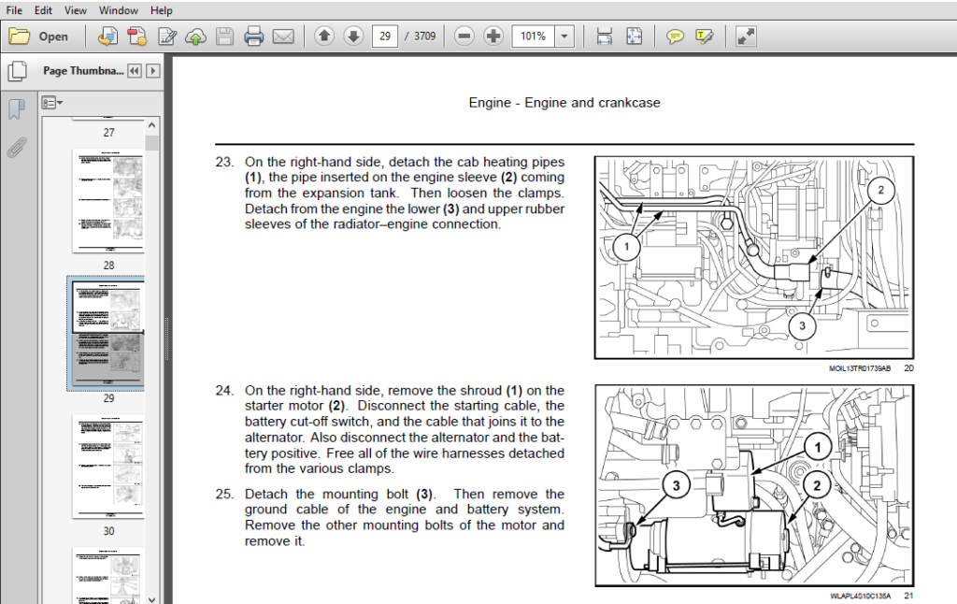Viewport: 957px width, 604px height.
Task: Click the zoom out minus button
Action: [x=464, y=36]
